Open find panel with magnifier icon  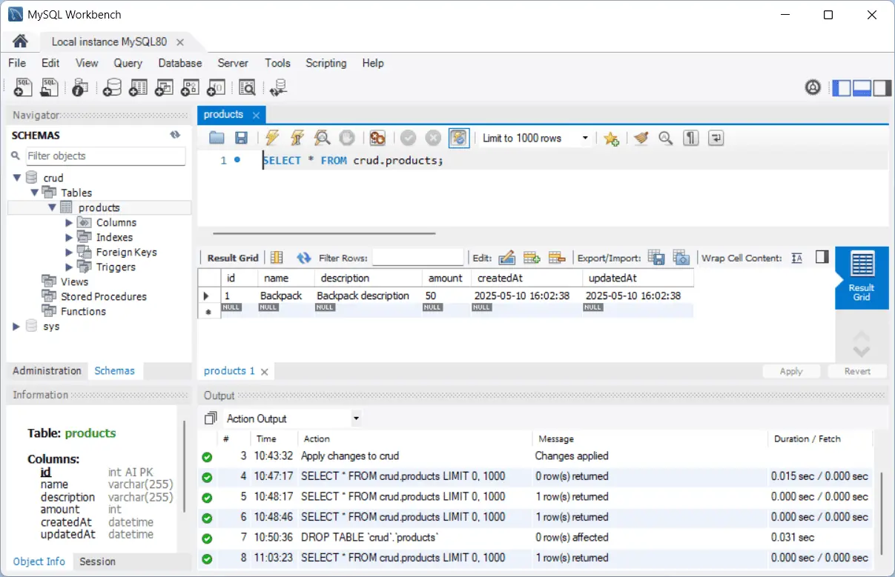click(666, 138)
